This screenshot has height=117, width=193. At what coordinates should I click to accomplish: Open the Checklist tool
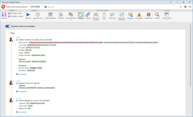61,16
